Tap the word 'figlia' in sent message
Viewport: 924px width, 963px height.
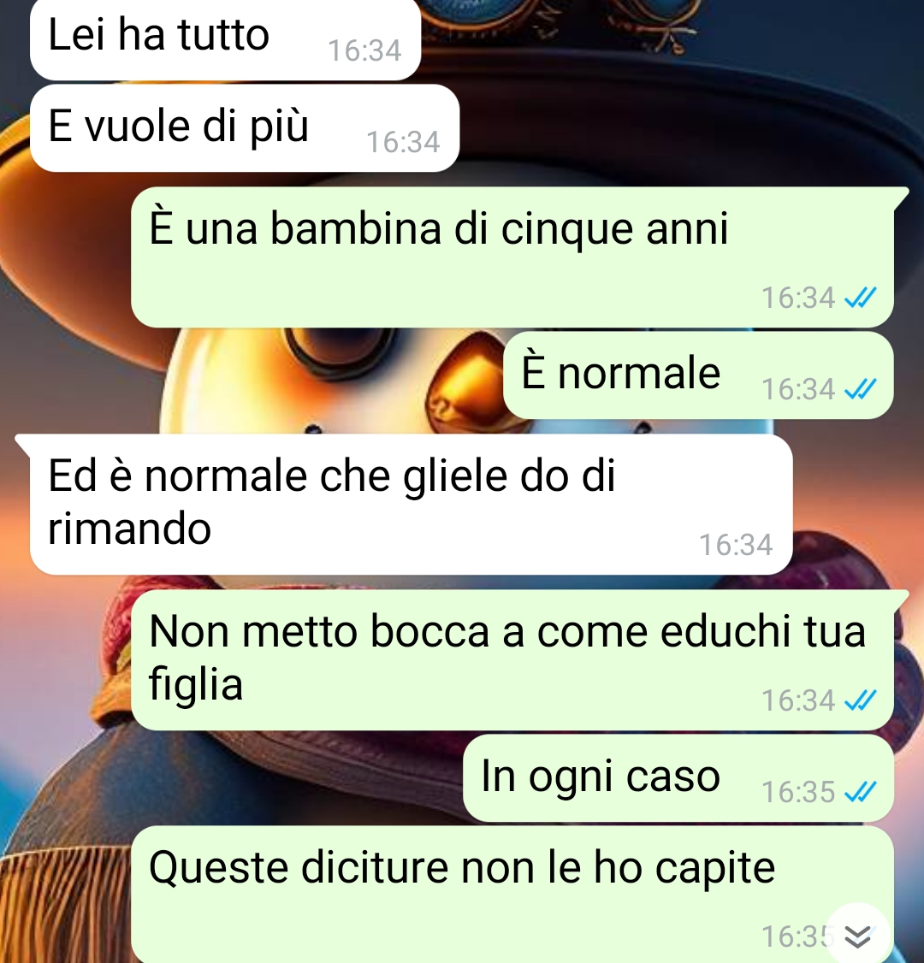[196, 685]
